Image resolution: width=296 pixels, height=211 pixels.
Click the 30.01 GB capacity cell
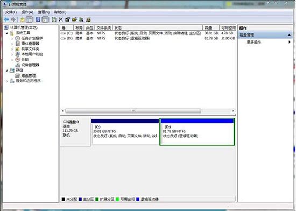point(211,33)
